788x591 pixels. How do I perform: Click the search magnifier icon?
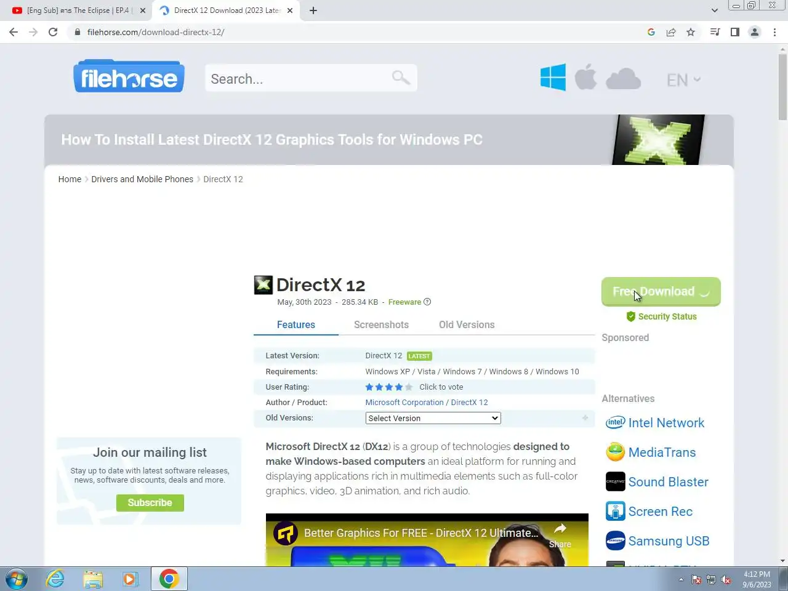pyautogui.click(x=401, y=78)
